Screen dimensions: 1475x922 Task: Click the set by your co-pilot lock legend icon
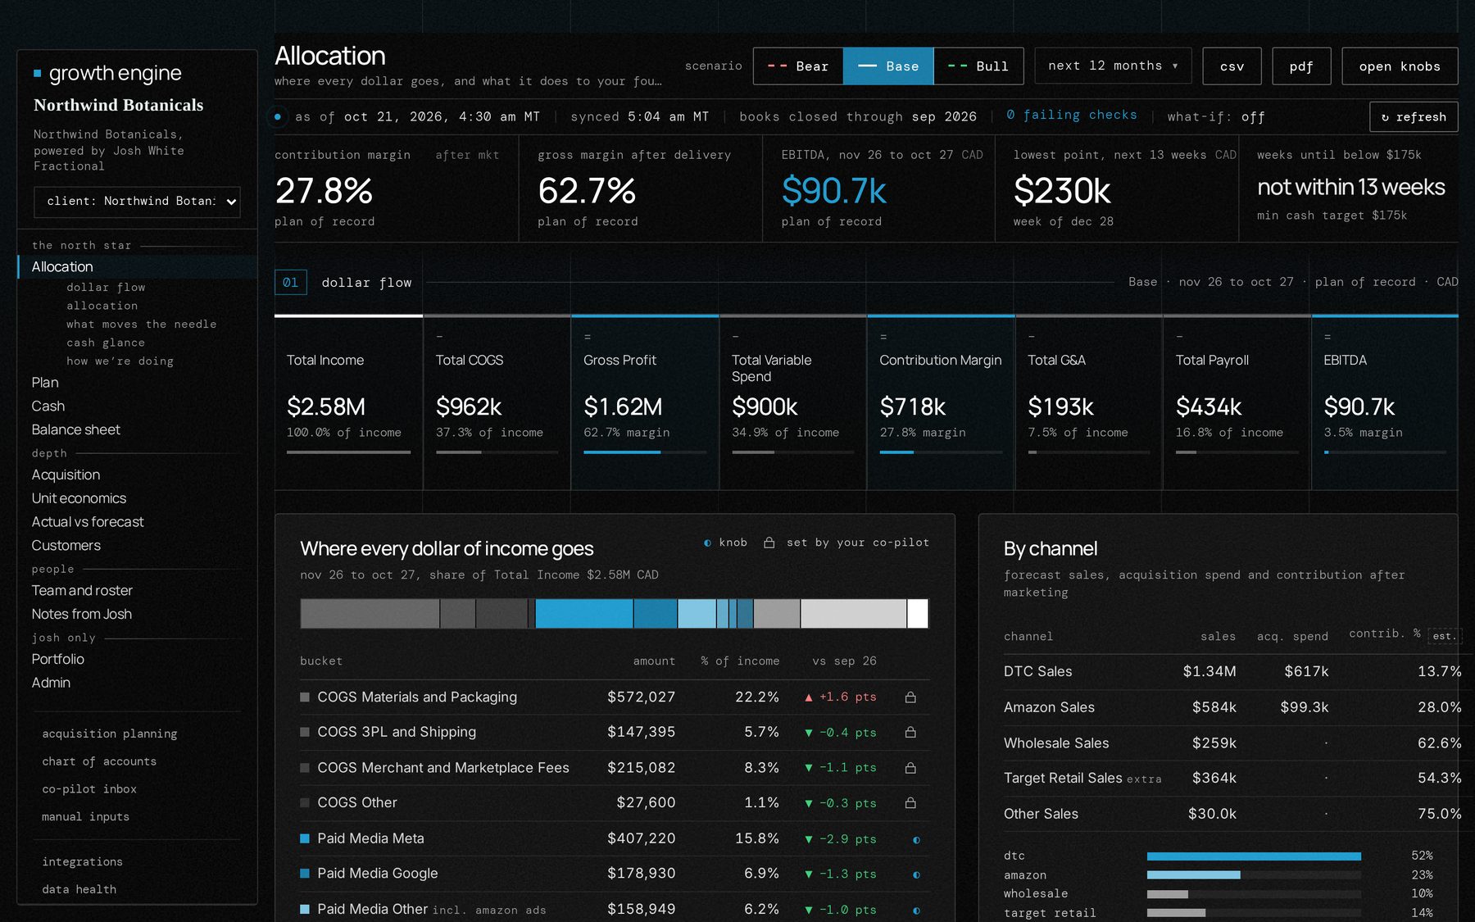tap(769, 543)
